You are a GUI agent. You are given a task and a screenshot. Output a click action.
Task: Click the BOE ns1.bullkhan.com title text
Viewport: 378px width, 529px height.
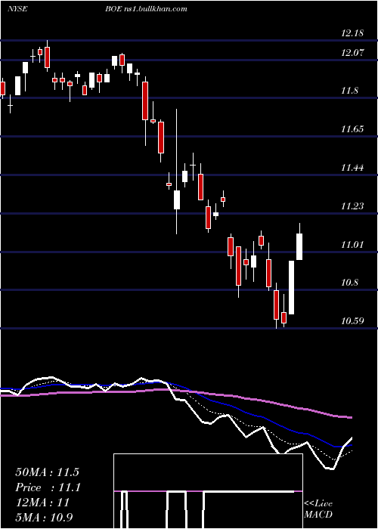click(146, 8)
